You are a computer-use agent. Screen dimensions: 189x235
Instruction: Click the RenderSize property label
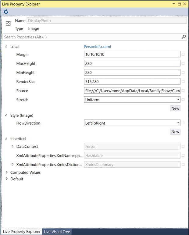tap(26, 82)
